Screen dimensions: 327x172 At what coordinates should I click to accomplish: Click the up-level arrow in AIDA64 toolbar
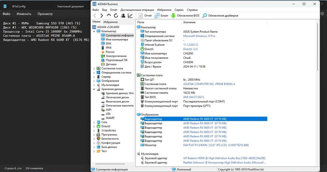click(x=109, y=15)
